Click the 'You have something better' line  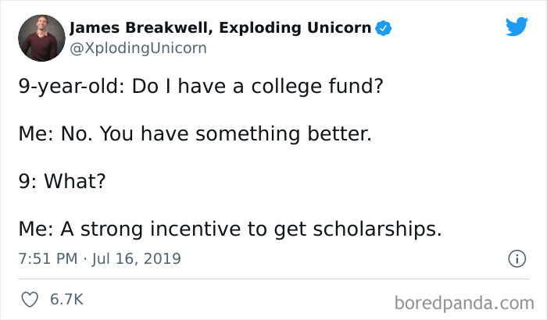(x=195, y=134)
